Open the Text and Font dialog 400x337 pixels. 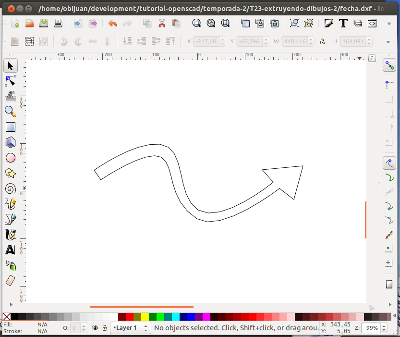[343, 23]
